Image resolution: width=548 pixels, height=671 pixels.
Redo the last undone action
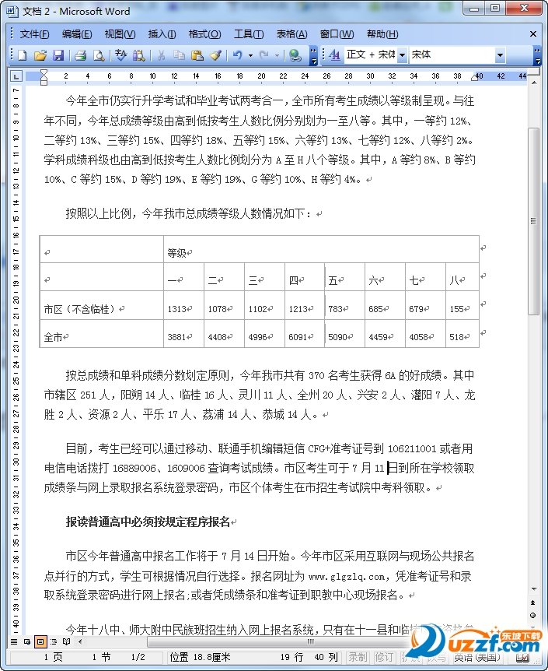264,54
